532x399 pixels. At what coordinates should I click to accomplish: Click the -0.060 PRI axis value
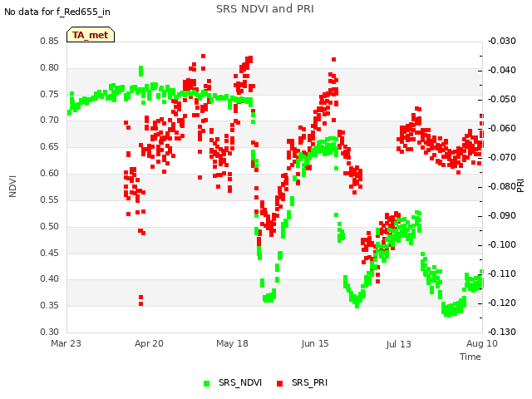tap(502, 128)
